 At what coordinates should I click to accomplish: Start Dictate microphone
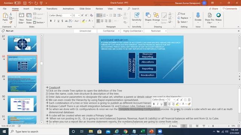[x=198, y=18]
